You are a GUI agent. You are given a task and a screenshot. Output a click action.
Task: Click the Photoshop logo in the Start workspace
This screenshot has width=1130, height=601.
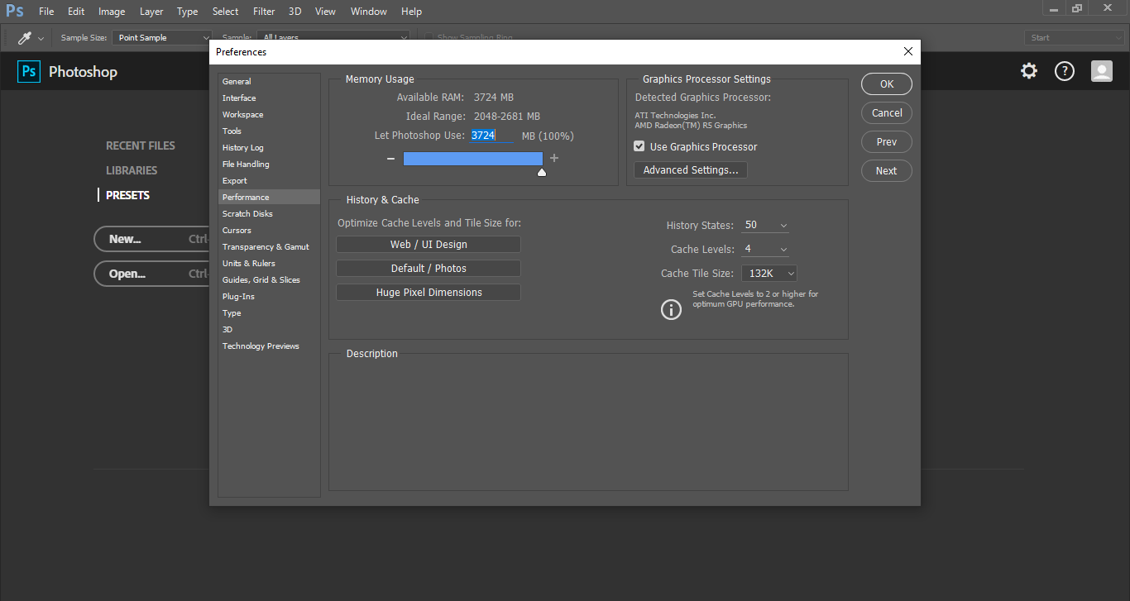[29, 72]
